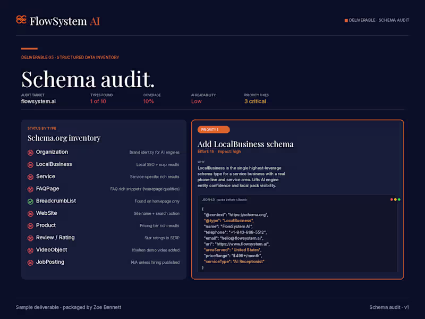Click the FlowSystem AI logo icon
The height and width of the screenshot is (319, 425).
point(21,20)
